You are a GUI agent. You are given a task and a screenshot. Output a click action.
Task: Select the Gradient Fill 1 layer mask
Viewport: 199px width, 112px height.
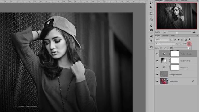click(175, 61)
